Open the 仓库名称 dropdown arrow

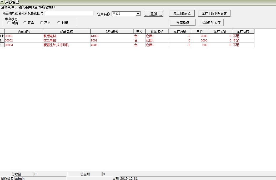point(138,14)
